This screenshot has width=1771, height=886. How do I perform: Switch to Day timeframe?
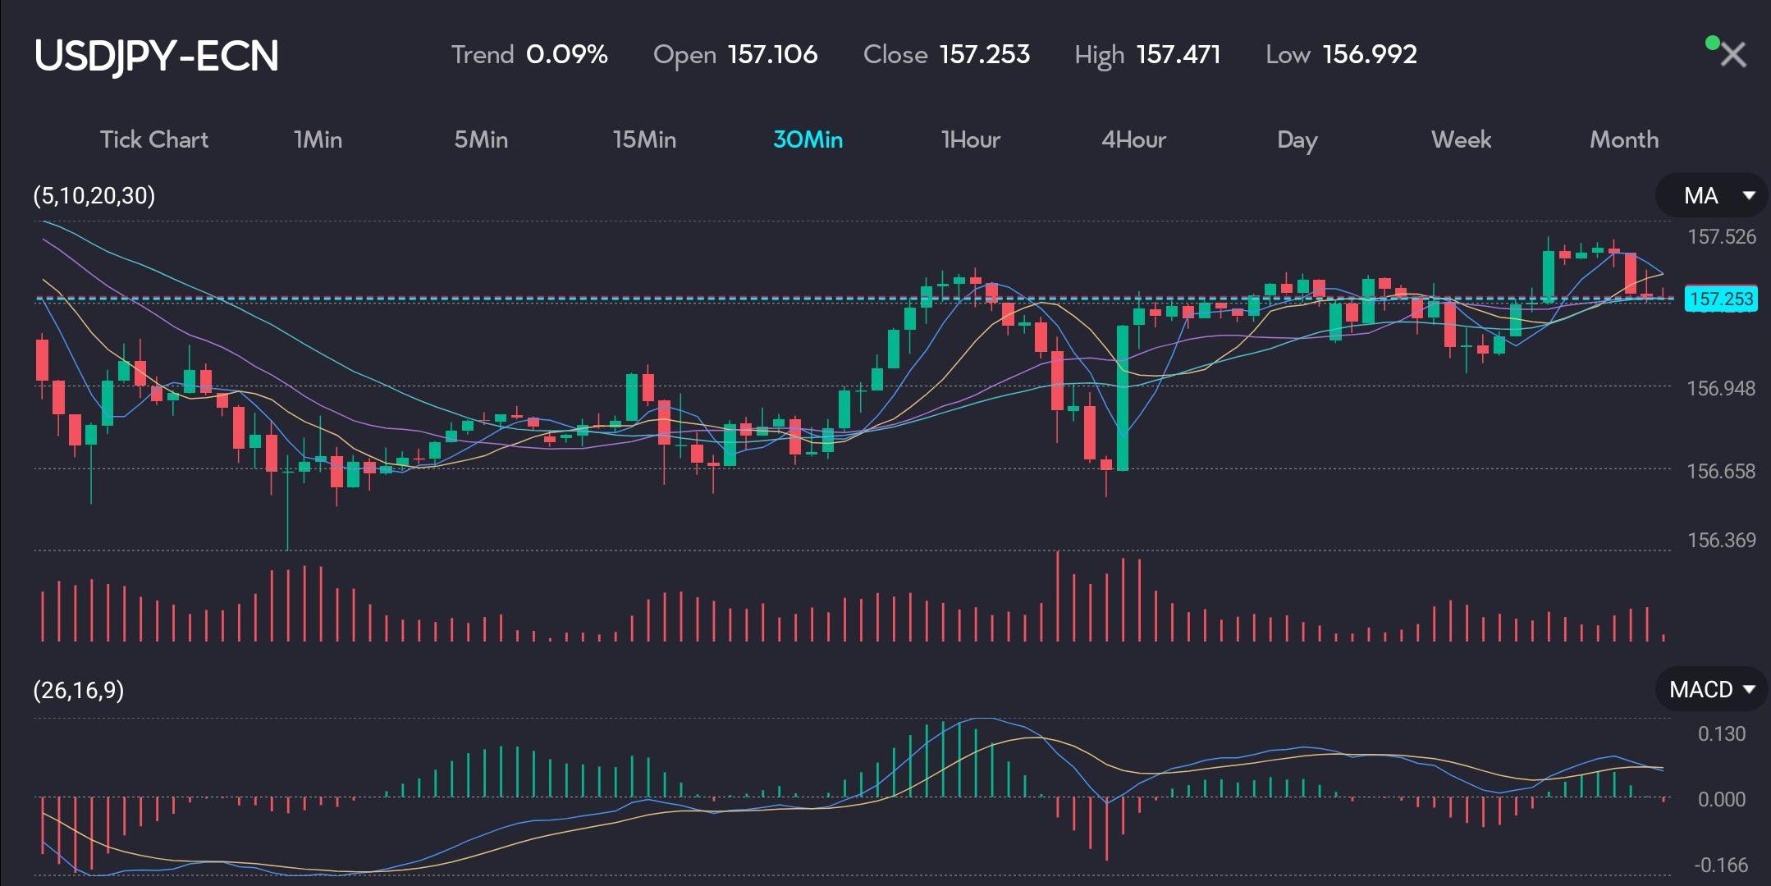1297,139
